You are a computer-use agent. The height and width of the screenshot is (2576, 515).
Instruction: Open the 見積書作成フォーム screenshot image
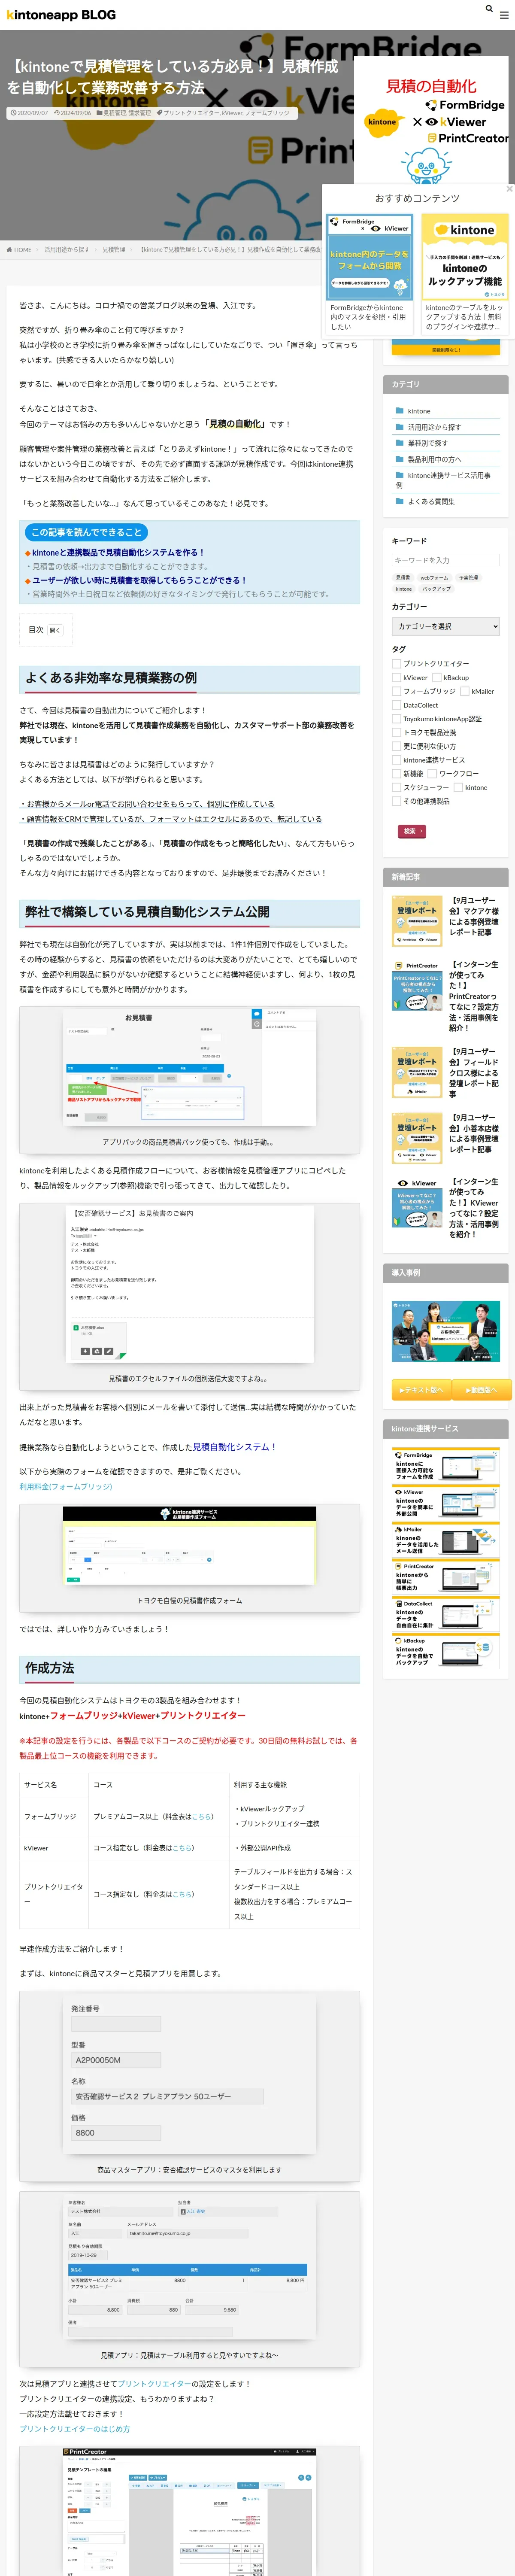(190, 1546)
